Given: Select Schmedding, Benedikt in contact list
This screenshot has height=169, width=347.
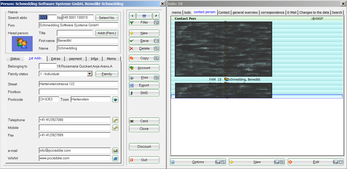Looking at the screenshot, I should pyautogui.click(x=244, y=80).
